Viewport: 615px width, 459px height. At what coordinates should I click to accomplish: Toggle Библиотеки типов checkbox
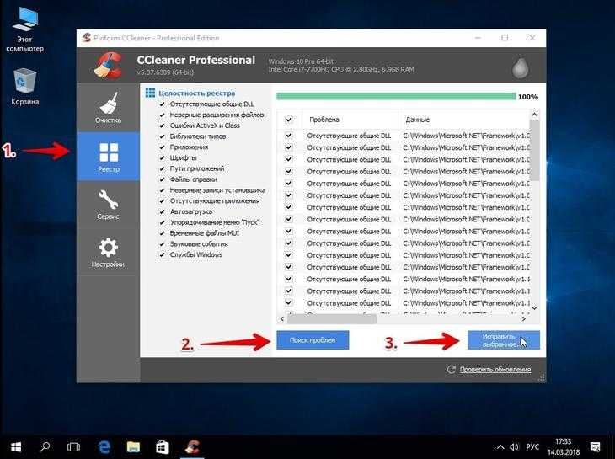162,136
